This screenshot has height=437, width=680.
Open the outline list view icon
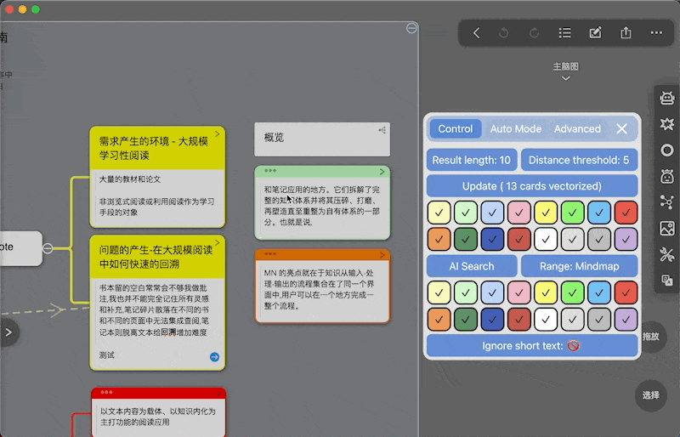coord(564,33)
